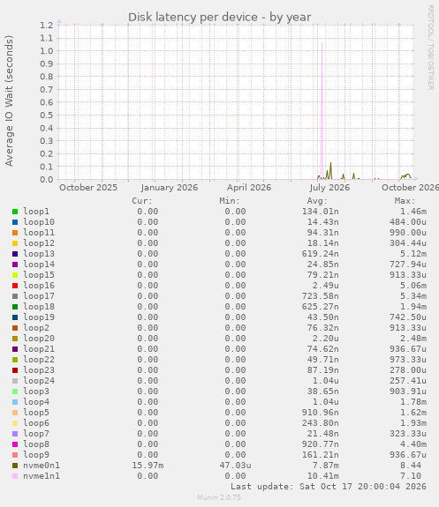This screenshot has width=439, height=507.
Task: Click the loop19 legend label
Action: click(39, 317)
